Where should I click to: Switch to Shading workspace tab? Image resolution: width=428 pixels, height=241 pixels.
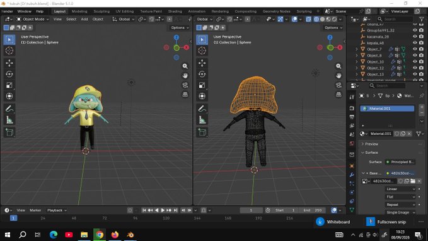(175, 11)
